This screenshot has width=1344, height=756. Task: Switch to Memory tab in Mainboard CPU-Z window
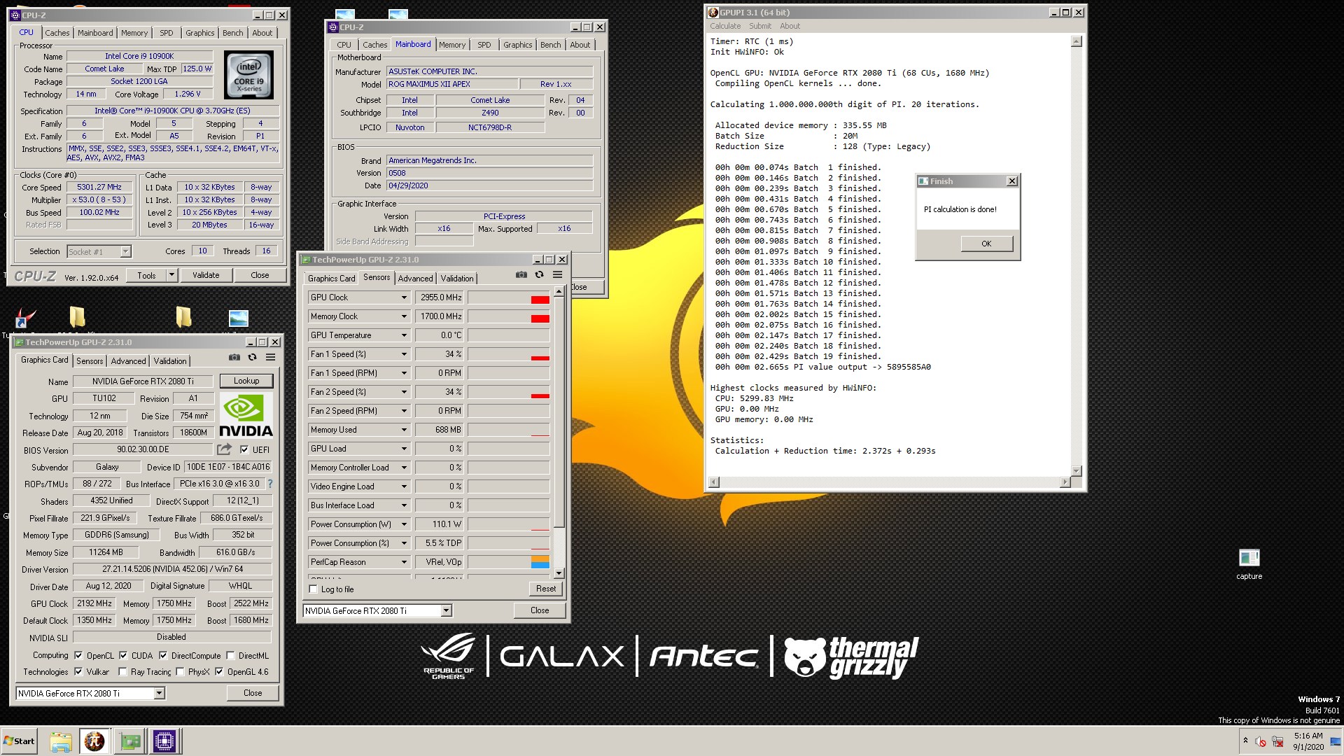452,45
